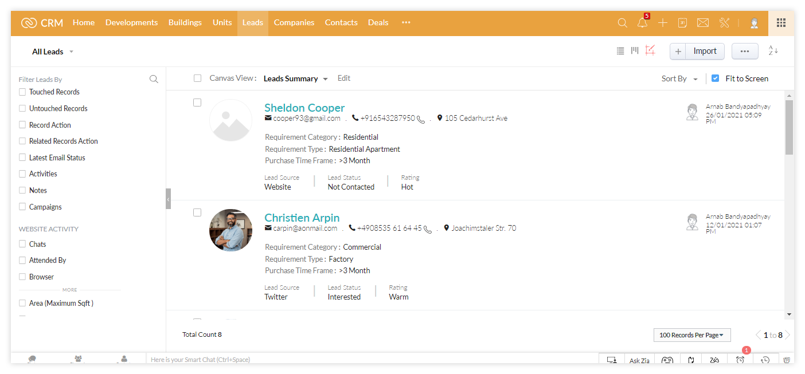This screenshot has height=374, width=805.
Task: Open Leads Summary canvas dropdown
Action: 296,78
